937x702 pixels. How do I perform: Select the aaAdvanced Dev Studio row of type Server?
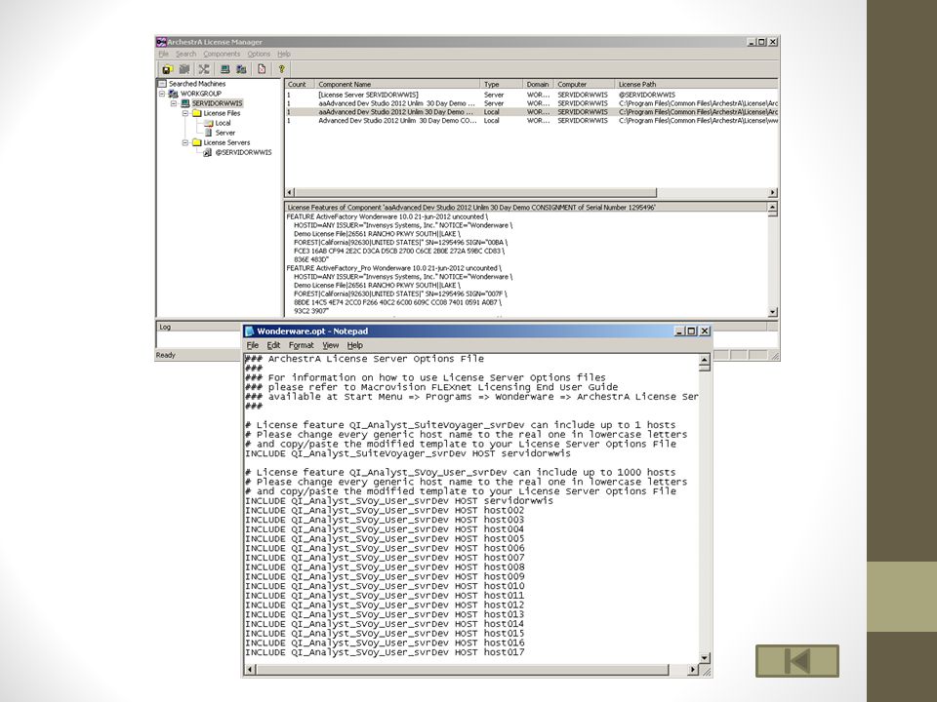click(x=531, y=103)
